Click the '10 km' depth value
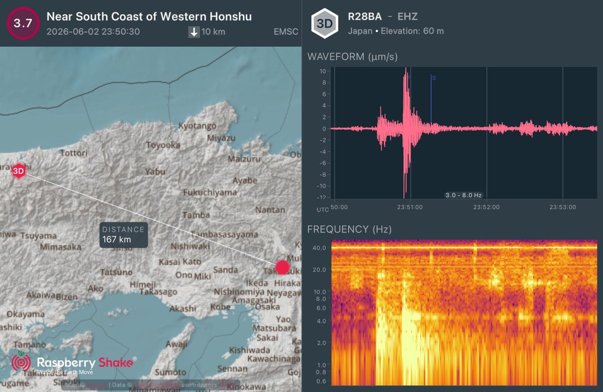 pos(214,32)
